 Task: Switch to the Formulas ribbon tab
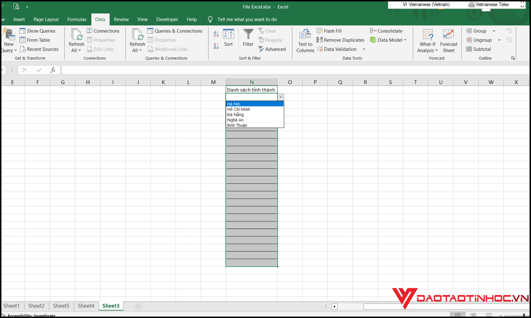pyautogui.click(x=77, y=19)
